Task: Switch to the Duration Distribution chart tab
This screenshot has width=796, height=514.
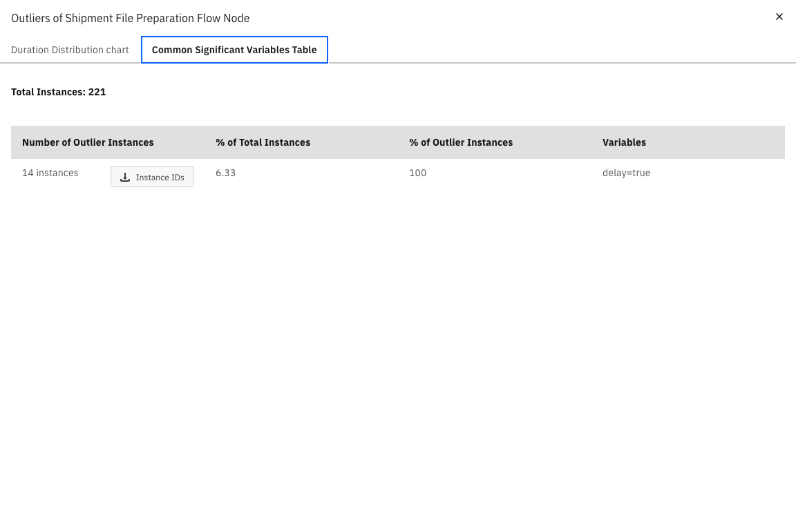Action: pos(70,50)
